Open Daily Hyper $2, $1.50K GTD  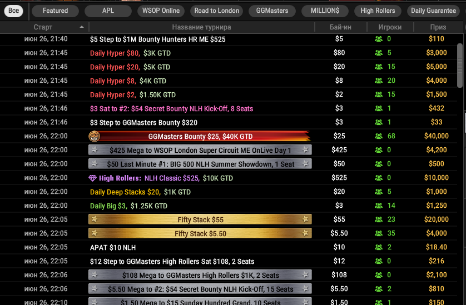coord(133,95)
